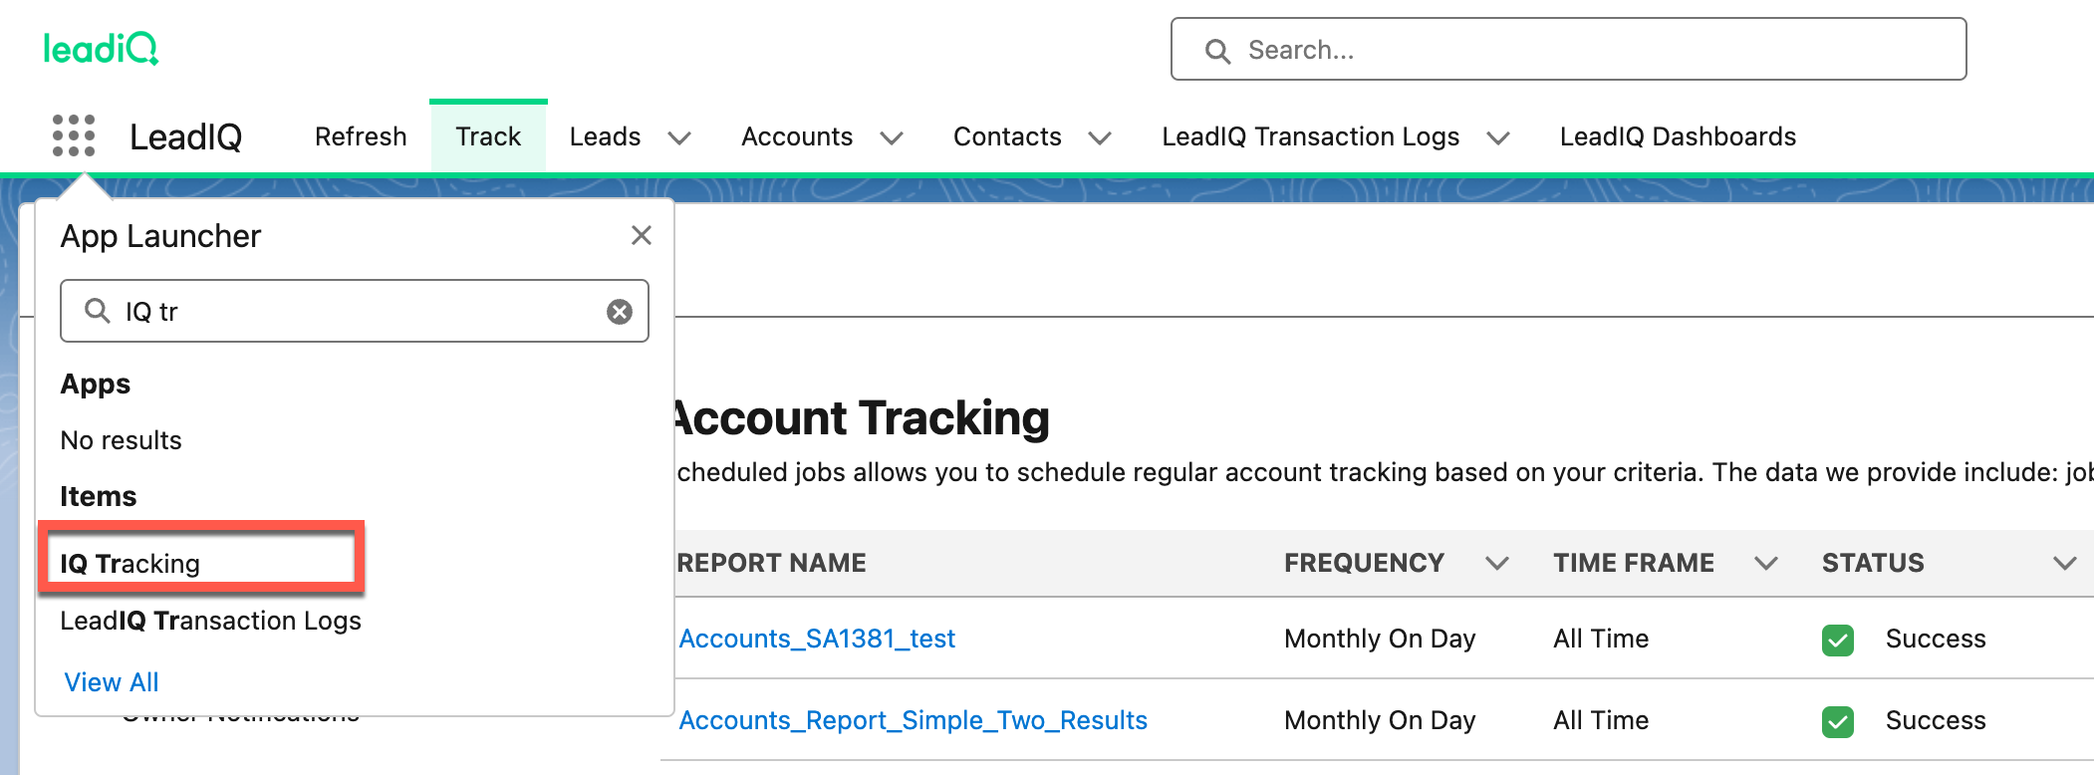Expand the Accounts tab dropdown
Screen dimensions: 2094x775
point(892,137)
